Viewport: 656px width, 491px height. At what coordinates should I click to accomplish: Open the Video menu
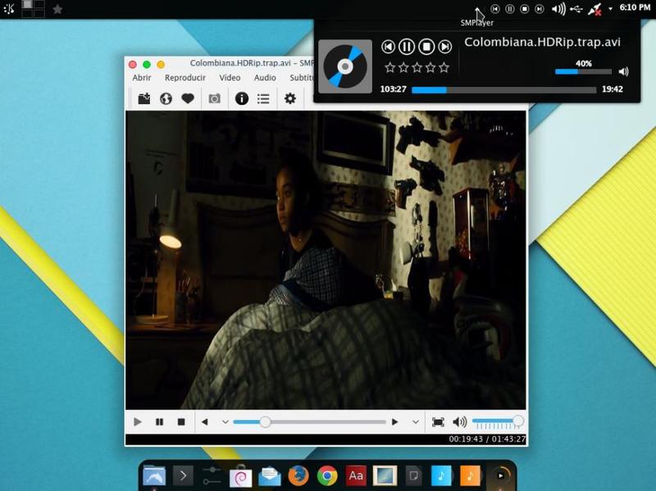tap(230, 78)
